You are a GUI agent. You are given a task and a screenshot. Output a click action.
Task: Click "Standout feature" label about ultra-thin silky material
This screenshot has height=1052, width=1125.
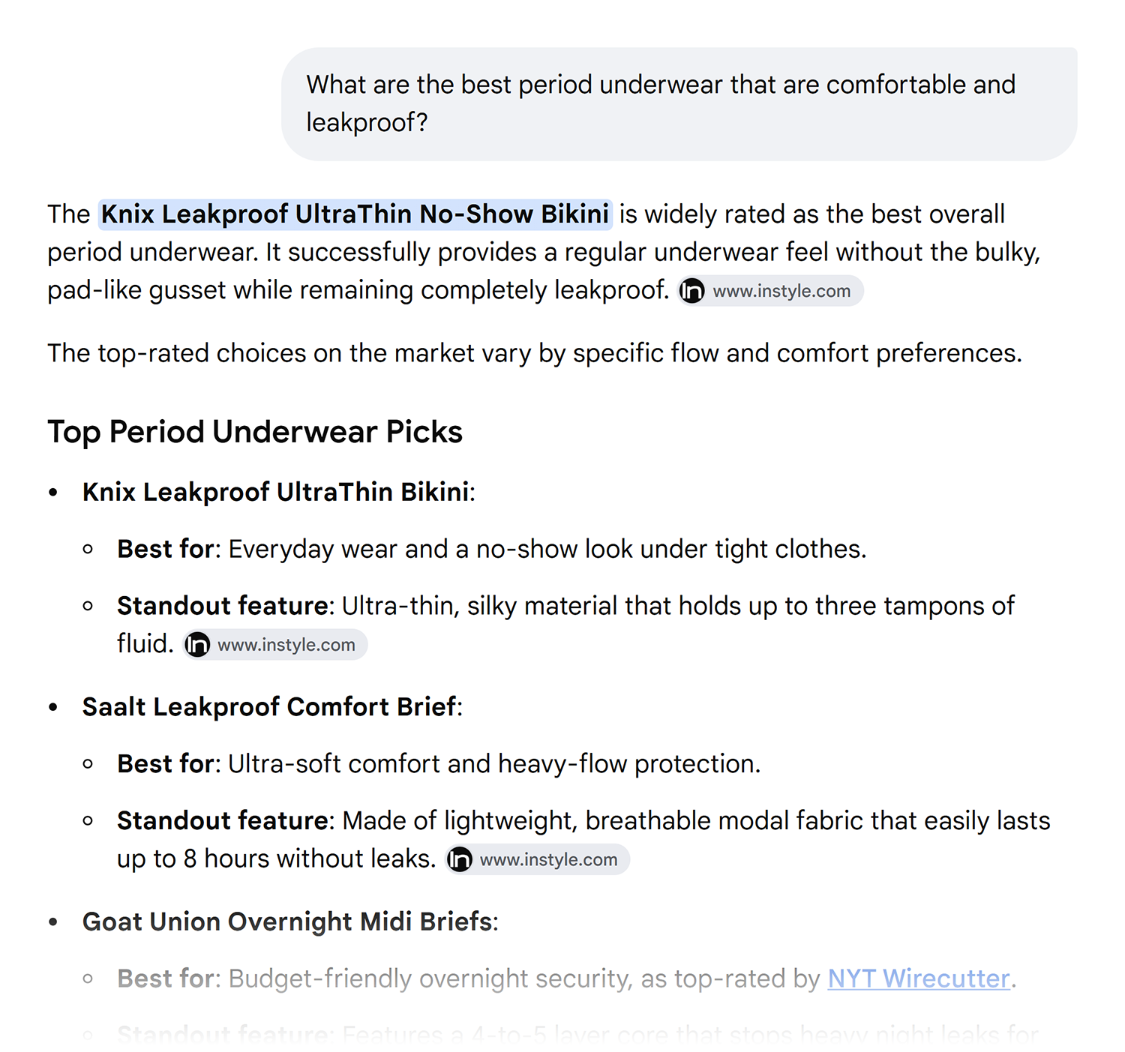[x=223, y=606]
